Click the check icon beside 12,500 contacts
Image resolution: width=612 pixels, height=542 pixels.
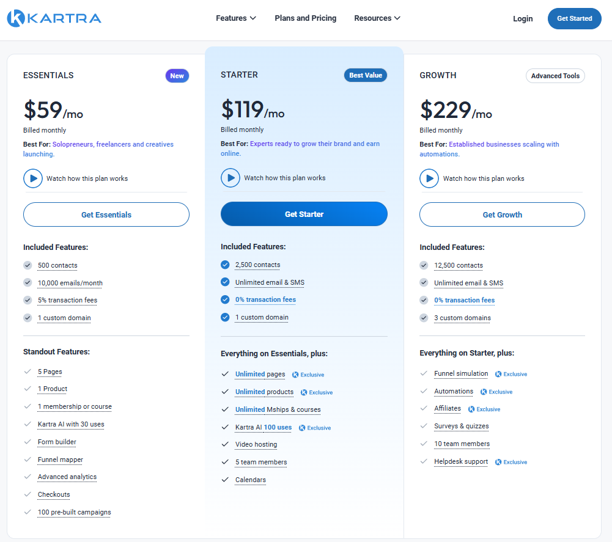pos(424,265)
